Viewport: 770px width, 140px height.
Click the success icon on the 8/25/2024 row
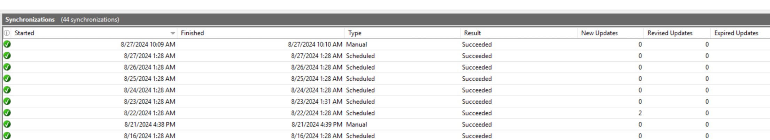pyautogui.click(x=7, y=79)
